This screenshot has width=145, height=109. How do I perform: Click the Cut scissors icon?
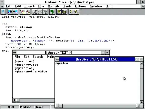[34, 12]
